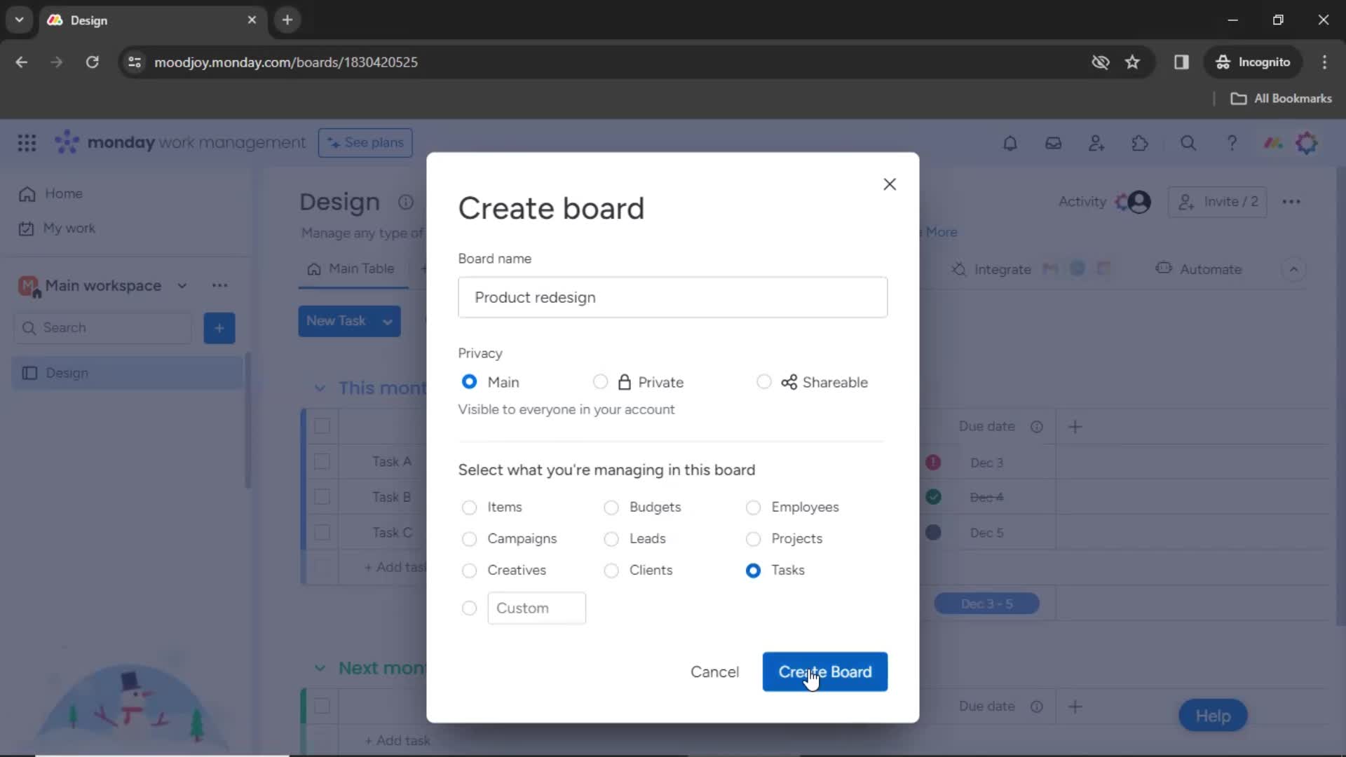Click the Board name input field
The height and width of the screenshot is (757, 1346).
click(672, 296)
